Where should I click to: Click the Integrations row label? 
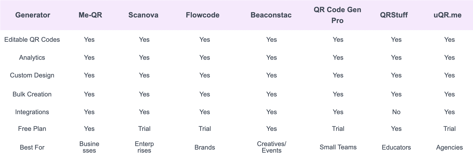point(32,112)
